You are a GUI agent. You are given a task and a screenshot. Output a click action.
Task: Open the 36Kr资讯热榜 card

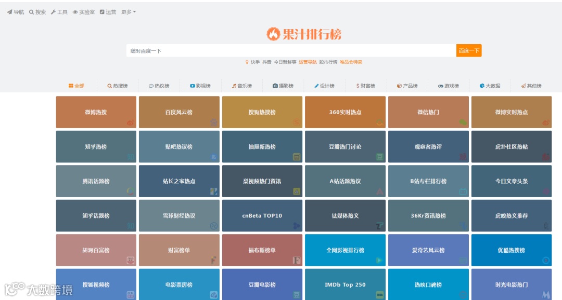[x=428, y=215]
